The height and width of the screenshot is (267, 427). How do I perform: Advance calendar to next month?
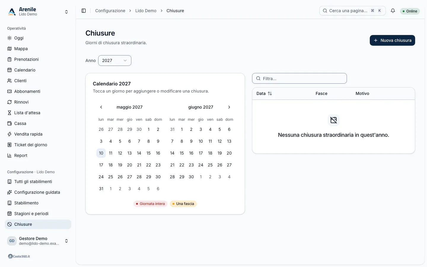pyautogui.click(x=229, y=107)
